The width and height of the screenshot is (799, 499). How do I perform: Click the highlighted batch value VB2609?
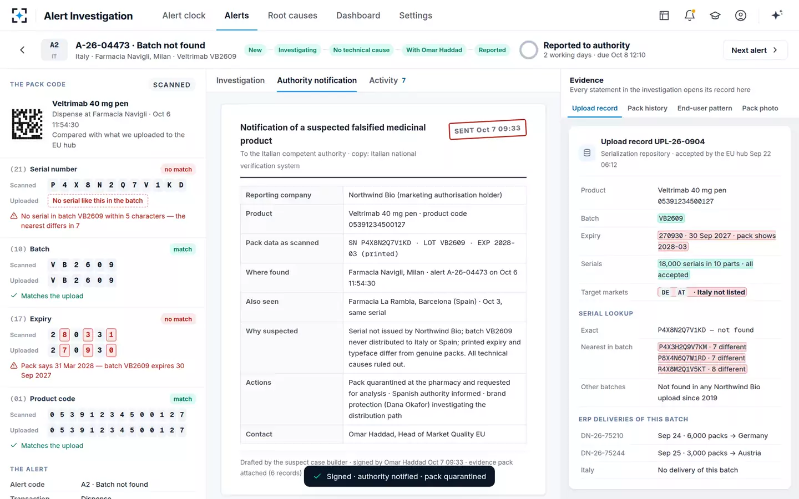pyautogui.click(x=671, y=218)
